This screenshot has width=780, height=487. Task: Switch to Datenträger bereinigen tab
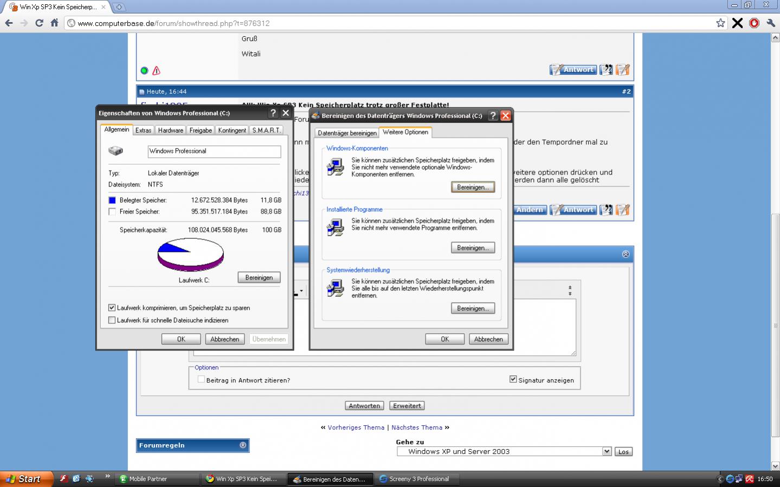tap(347, 133)
